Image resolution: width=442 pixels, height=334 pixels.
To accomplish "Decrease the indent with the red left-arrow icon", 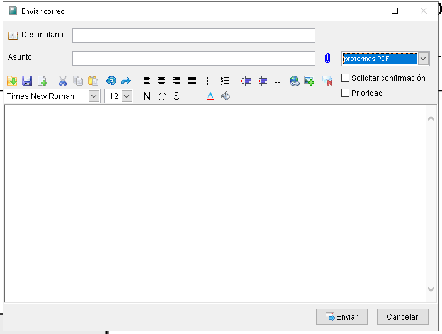I will point(246,81).
